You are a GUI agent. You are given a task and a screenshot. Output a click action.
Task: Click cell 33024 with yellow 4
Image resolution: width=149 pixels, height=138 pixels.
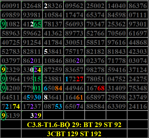[x=32, y=70]
